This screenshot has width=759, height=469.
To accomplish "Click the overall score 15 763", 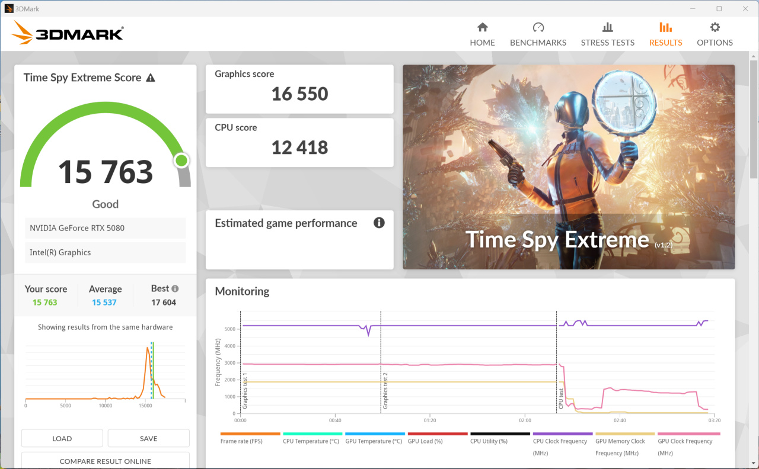I will 106,172.
